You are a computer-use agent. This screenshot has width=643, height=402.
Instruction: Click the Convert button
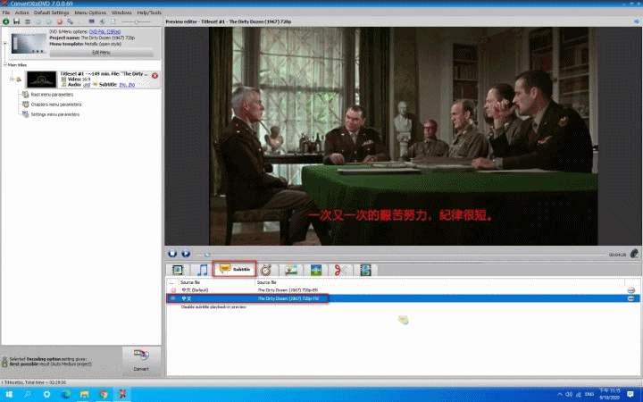click(x=141, y=360)
